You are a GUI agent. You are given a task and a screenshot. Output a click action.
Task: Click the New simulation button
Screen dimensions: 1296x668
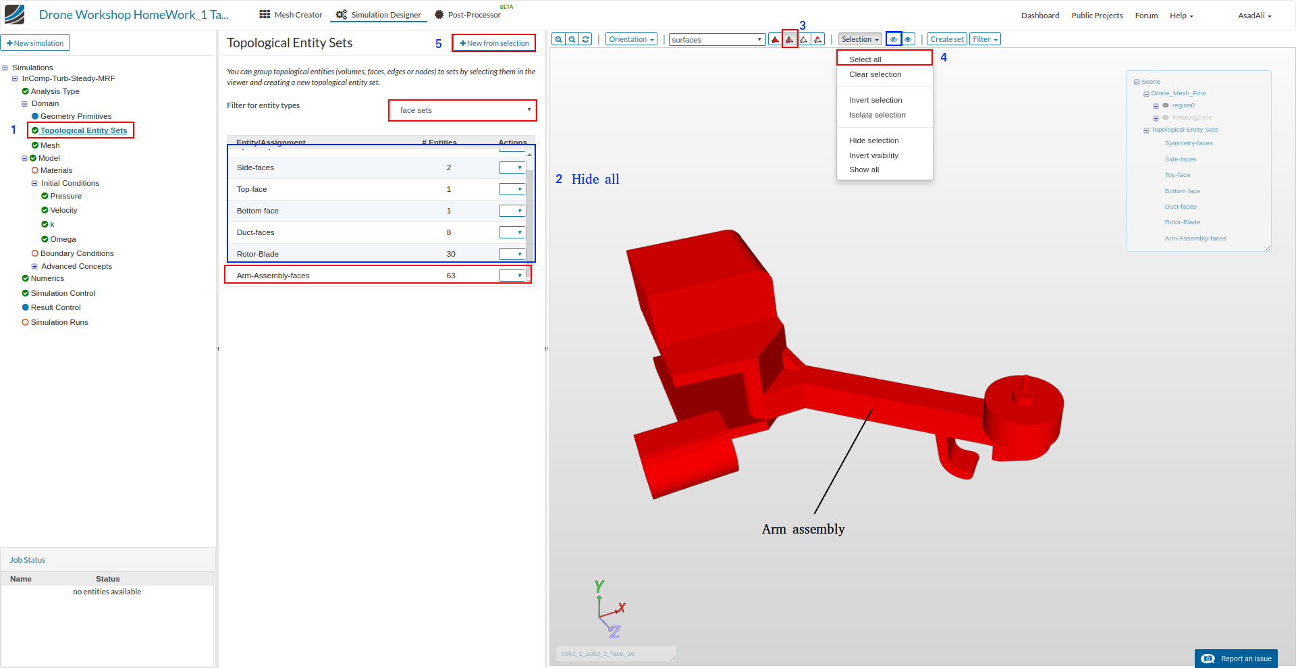coord(36,43)
